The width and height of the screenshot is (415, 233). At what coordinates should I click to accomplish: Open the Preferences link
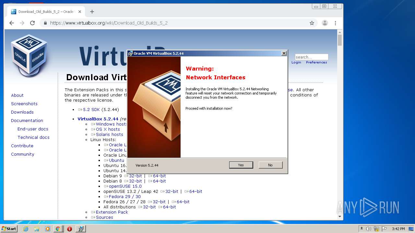[x=316, y=62]
